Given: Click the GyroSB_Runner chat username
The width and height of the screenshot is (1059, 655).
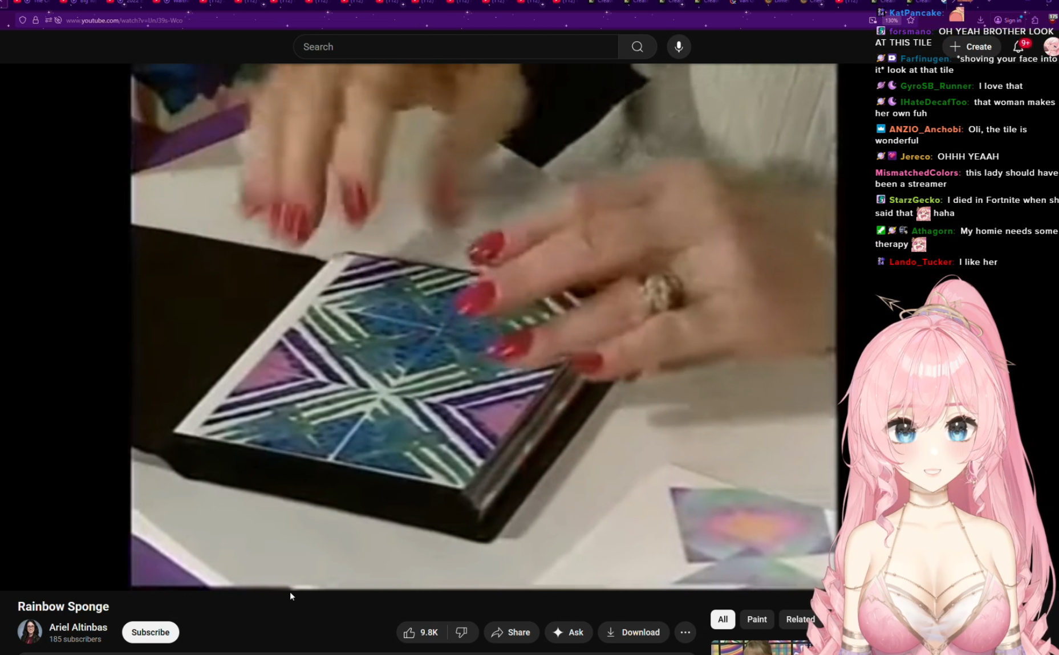Looking at the screenshot, I should pyautogui.click(x=936, y=86).
